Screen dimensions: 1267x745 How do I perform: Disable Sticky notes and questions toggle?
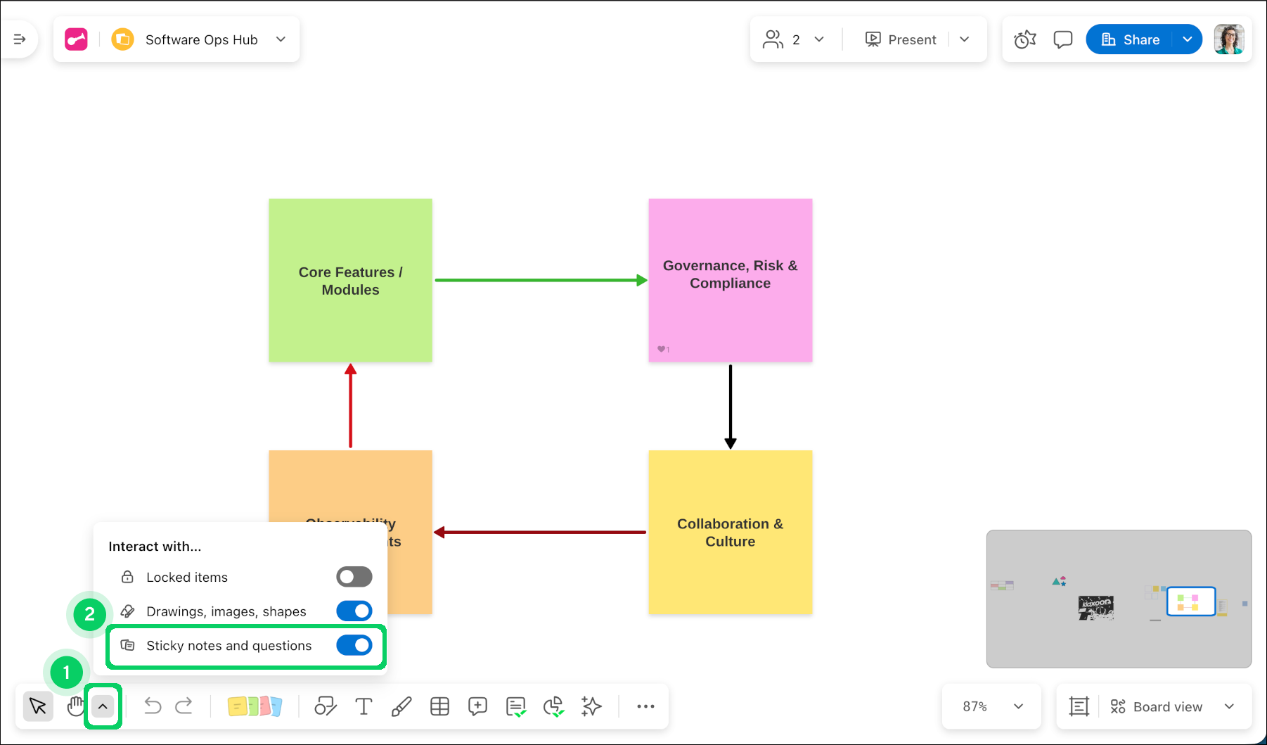(x=354, y=645)
